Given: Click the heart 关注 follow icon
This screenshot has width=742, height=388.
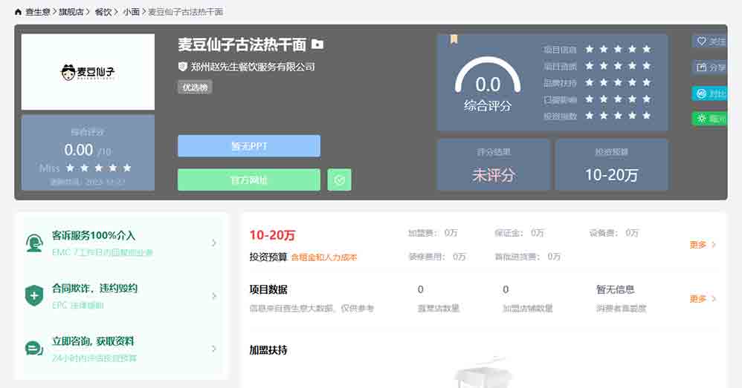Looking at the screenshot, I should pos(700,42).
